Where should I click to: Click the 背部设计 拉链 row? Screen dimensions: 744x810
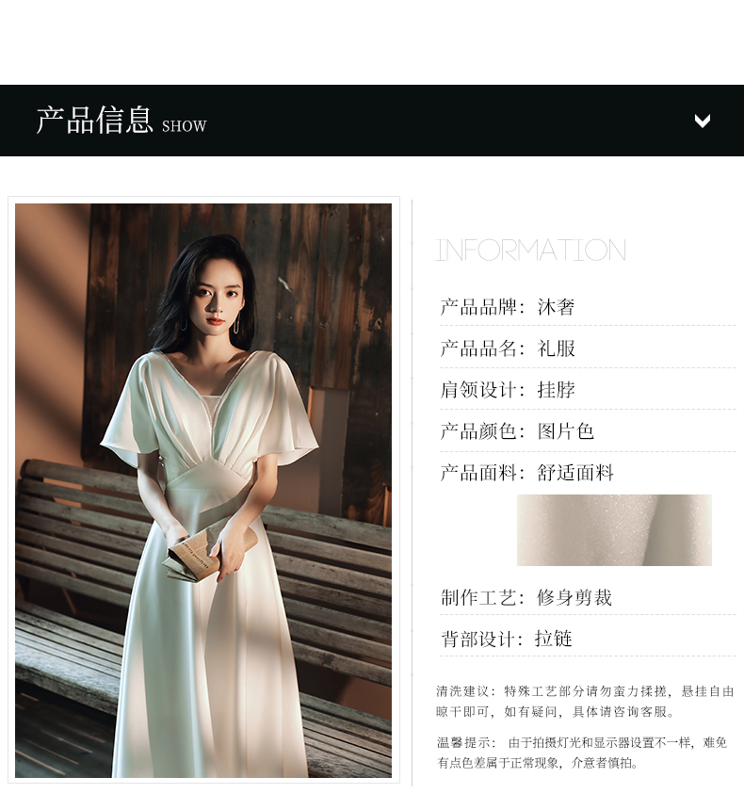(x=588, y=639)
